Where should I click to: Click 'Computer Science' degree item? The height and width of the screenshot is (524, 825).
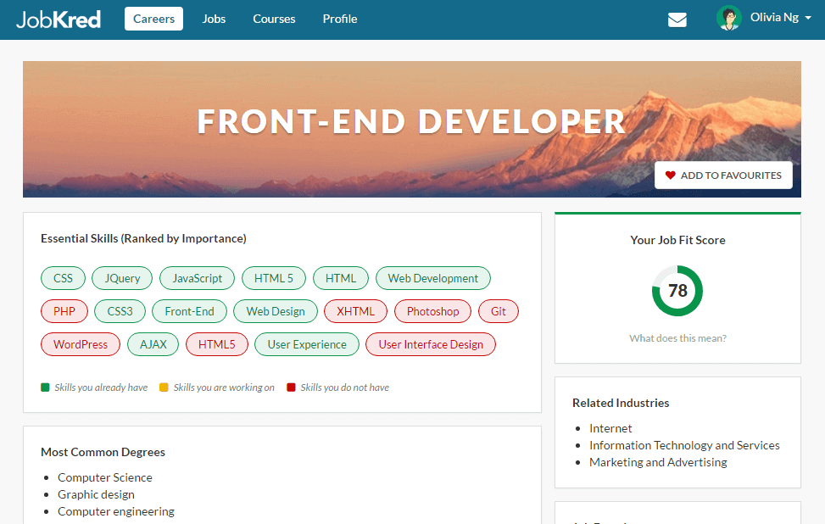pyautogui.click(x=105, y=477)
